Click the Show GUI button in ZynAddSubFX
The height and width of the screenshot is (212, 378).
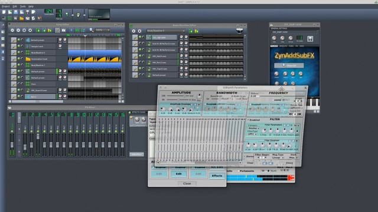point(289,65)
